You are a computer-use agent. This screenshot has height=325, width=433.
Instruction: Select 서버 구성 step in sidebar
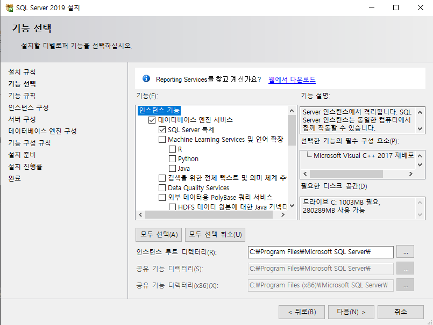22,119
